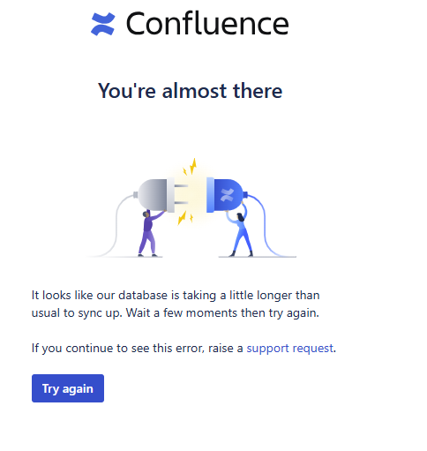Click the blue plug body illustration
Image resolution: width=427 pixels, height=451 pixels.
click(x=225, y=194)
